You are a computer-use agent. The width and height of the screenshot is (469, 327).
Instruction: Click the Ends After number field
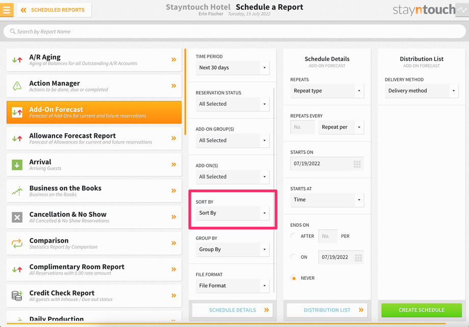pos(328,236)
